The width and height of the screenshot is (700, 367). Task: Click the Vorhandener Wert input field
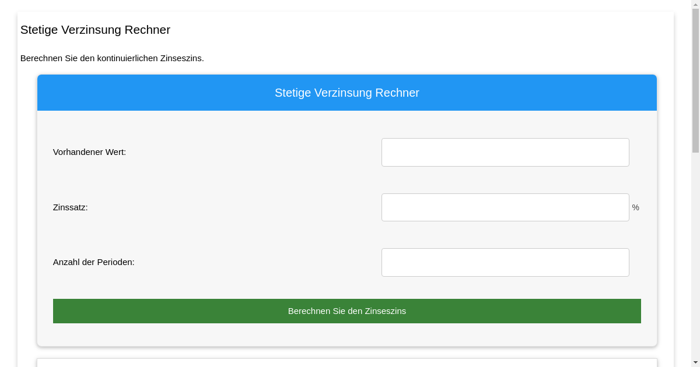(505, 152)
